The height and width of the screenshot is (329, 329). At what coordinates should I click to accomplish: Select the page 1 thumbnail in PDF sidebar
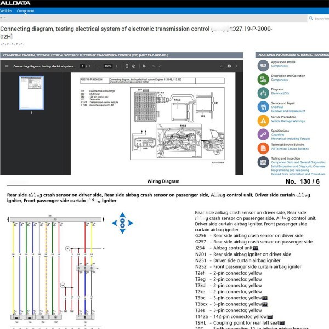click(31, 93)
